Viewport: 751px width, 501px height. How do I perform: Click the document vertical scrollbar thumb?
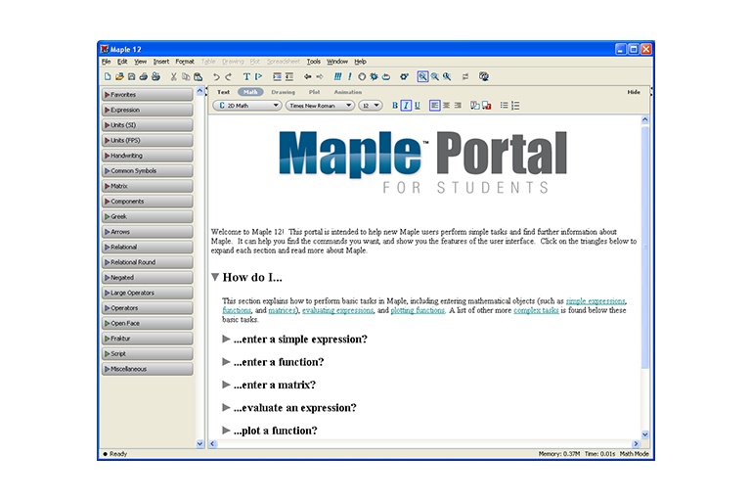(x=645, y=247)
